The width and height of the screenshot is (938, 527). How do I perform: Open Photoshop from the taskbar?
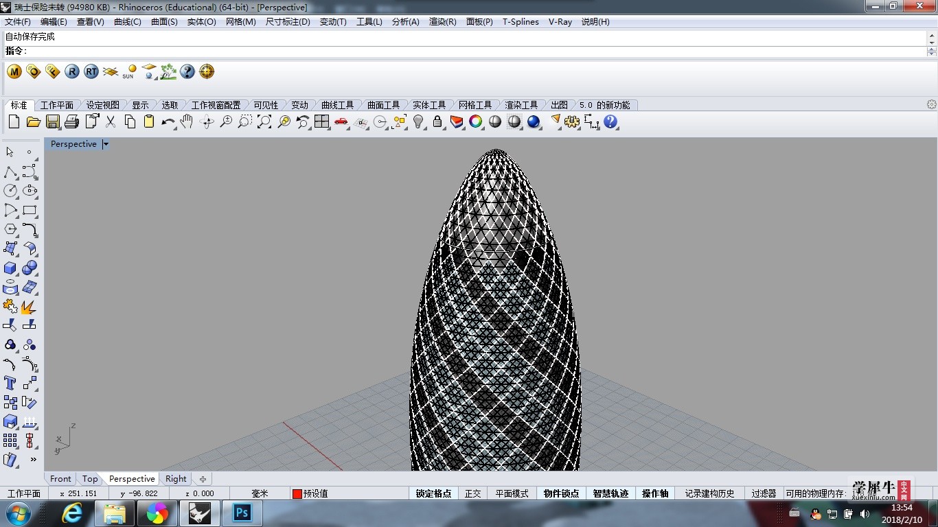[242, 513]
